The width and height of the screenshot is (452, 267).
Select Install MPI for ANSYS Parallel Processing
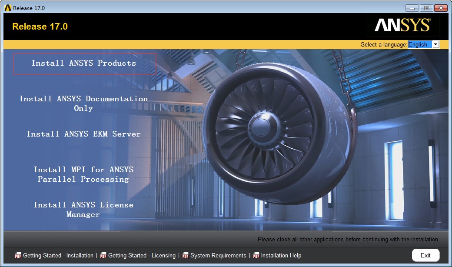click(x=83, y=174)
